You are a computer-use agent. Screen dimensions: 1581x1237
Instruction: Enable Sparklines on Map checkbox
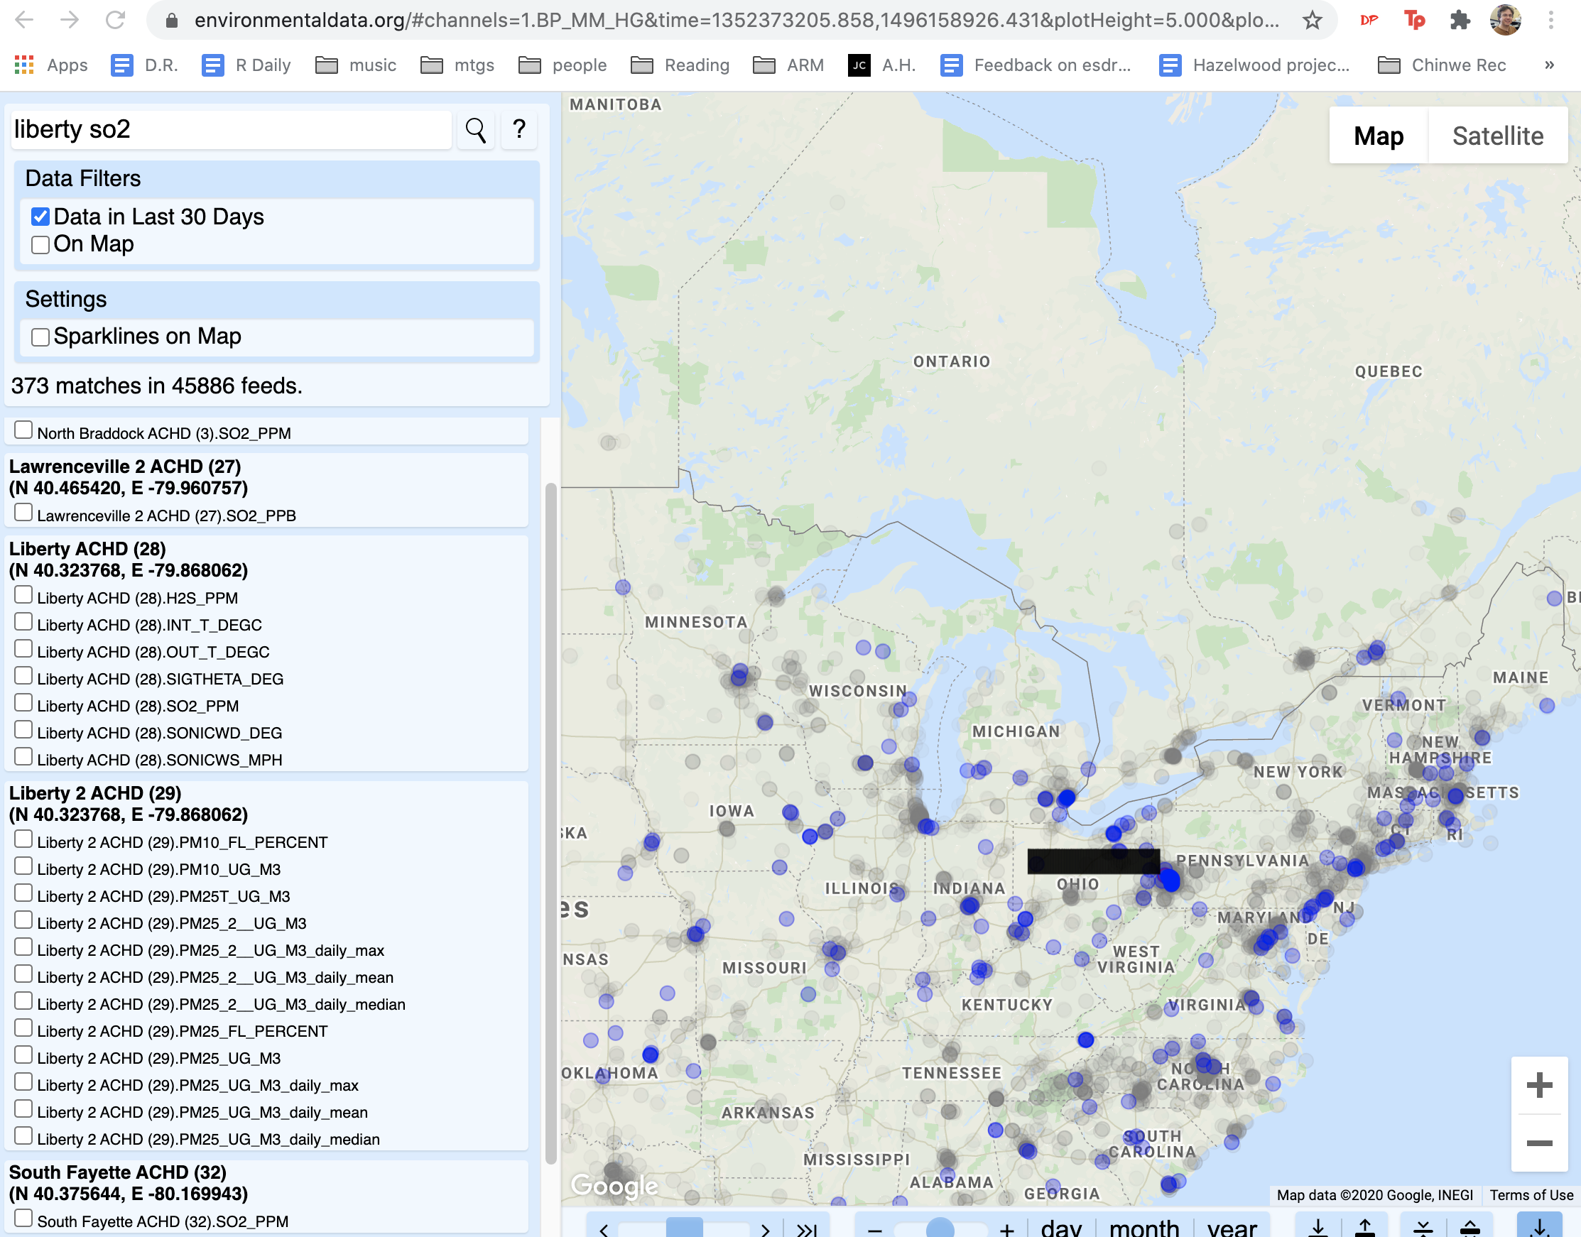(x=40, y=337)
